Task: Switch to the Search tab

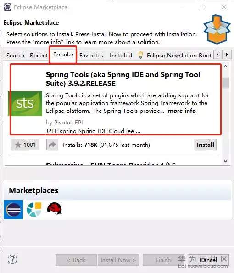Action: tap(15, 56)
